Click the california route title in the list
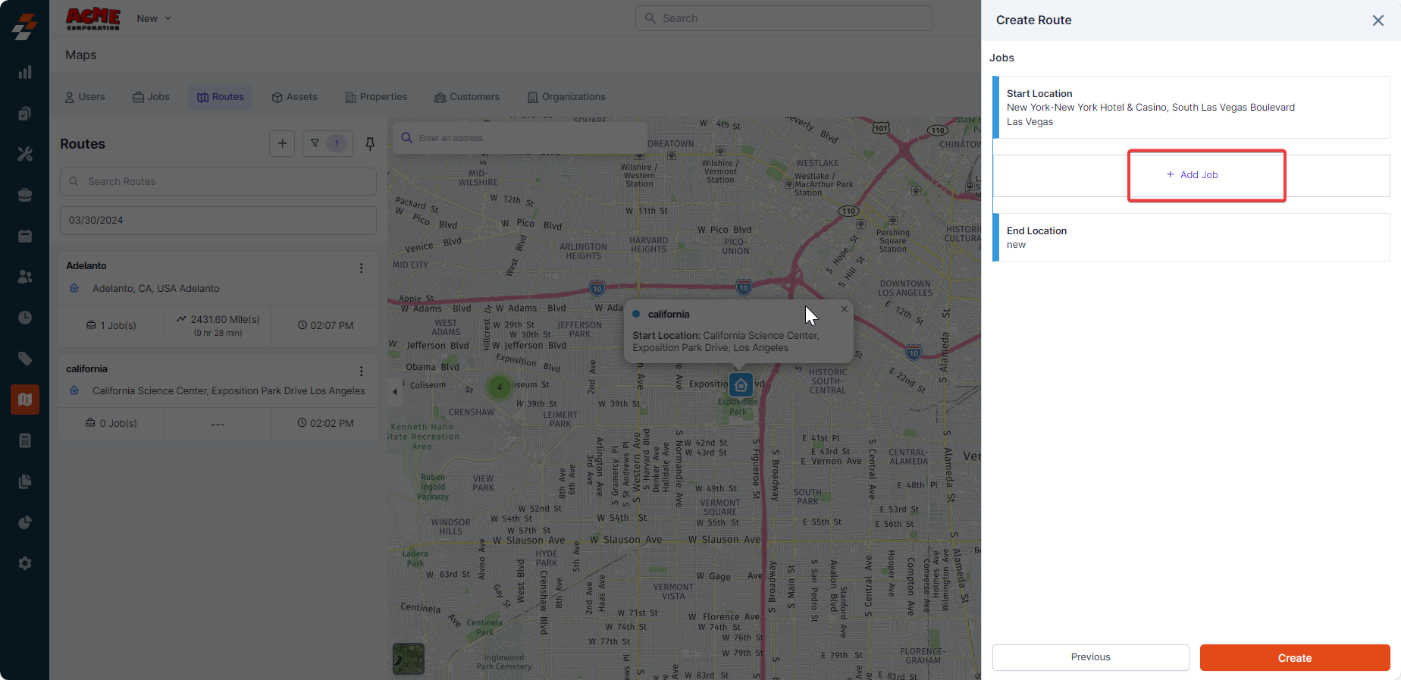Viewport: 1401px width, 680px height. [x=87, y=369]
